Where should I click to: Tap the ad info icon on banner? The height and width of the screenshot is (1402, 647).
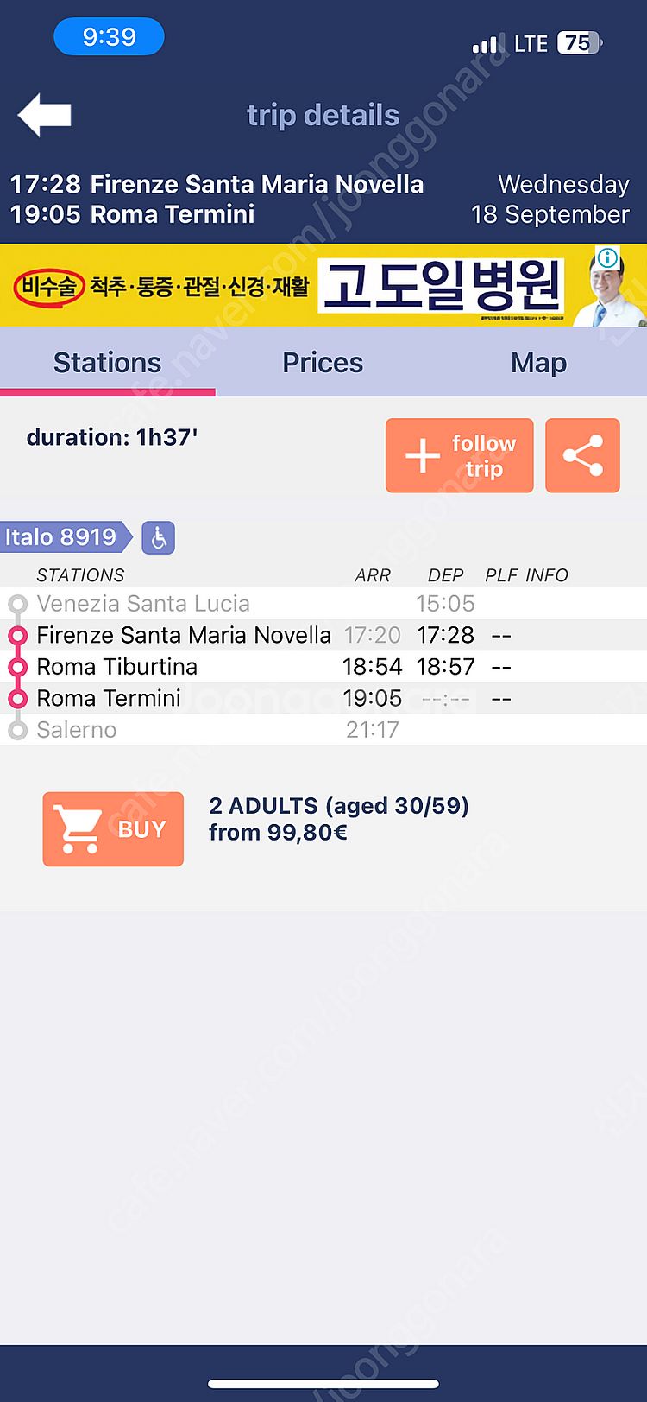(x=607, y=257)
